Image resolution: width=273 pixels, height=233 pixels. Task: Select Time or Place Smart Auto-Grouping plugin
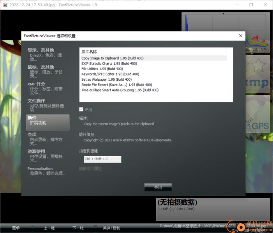point(154,90)
